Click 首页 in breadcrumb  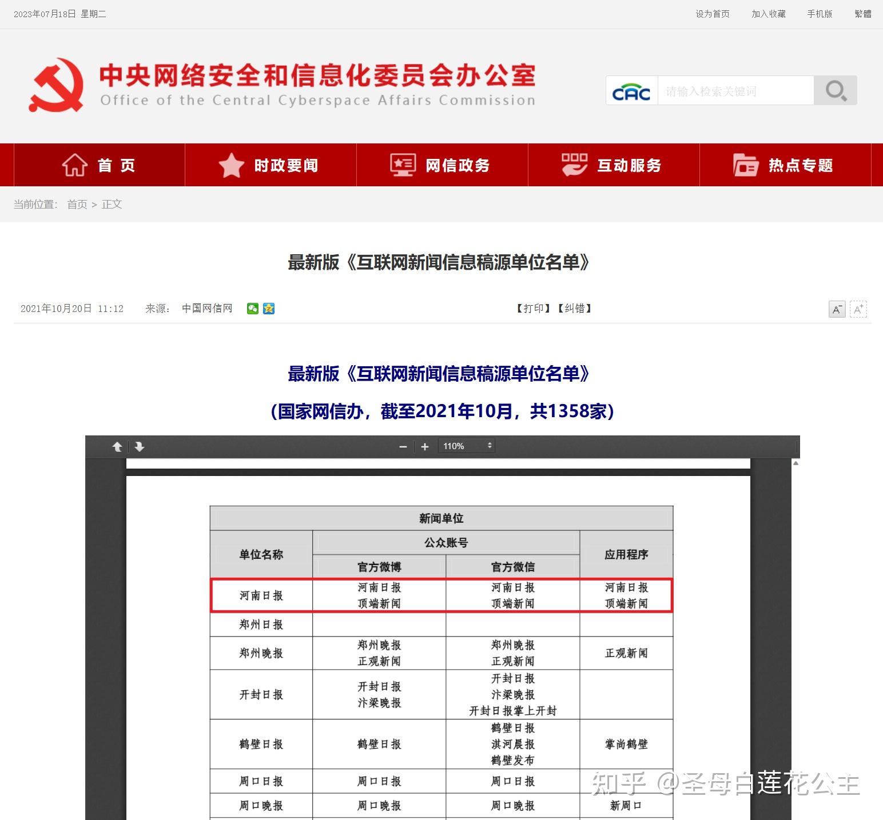pos(77,205)
